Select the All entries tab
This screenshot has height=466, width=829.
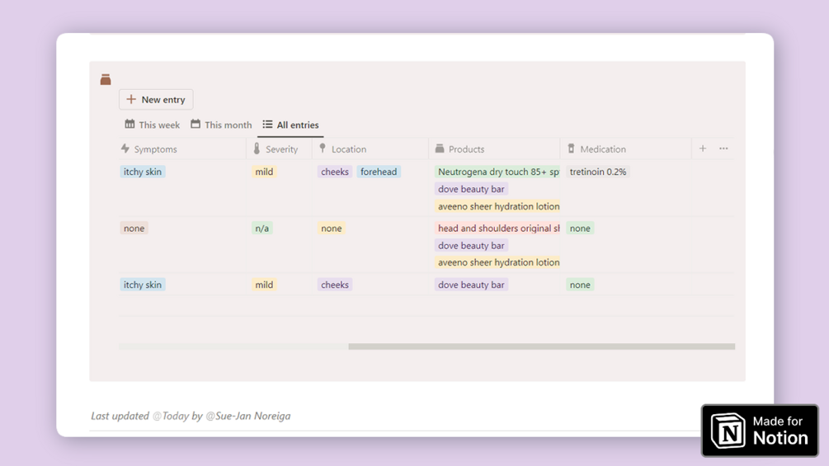pyautogui.click(x=290, y=125)
